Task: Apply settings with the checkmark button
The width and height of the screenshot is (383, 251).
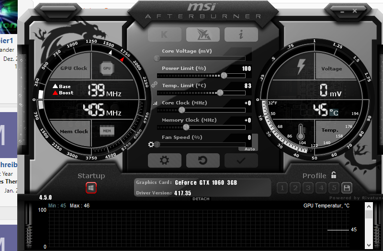Action: (x=241, y=160)
